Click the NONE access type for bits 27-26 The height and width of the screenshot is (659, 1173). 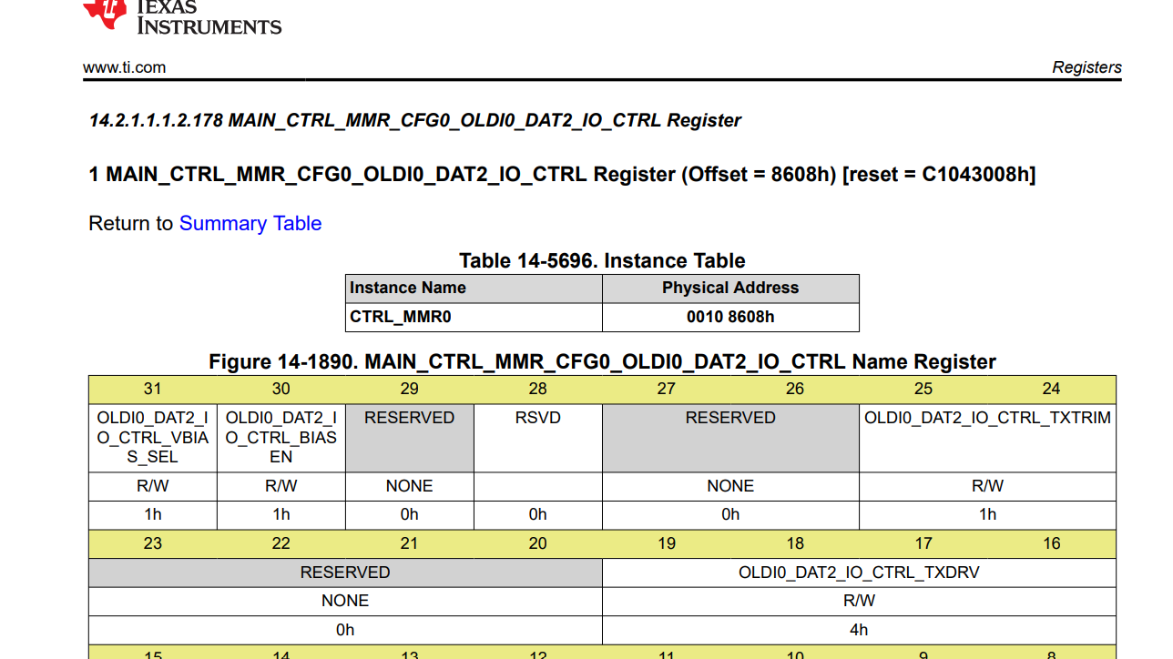pyautogui.click(x=730, y=486)
